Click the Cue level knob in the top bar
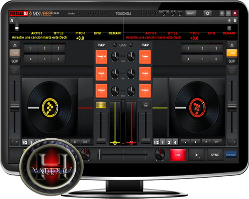 click(173, 14)
